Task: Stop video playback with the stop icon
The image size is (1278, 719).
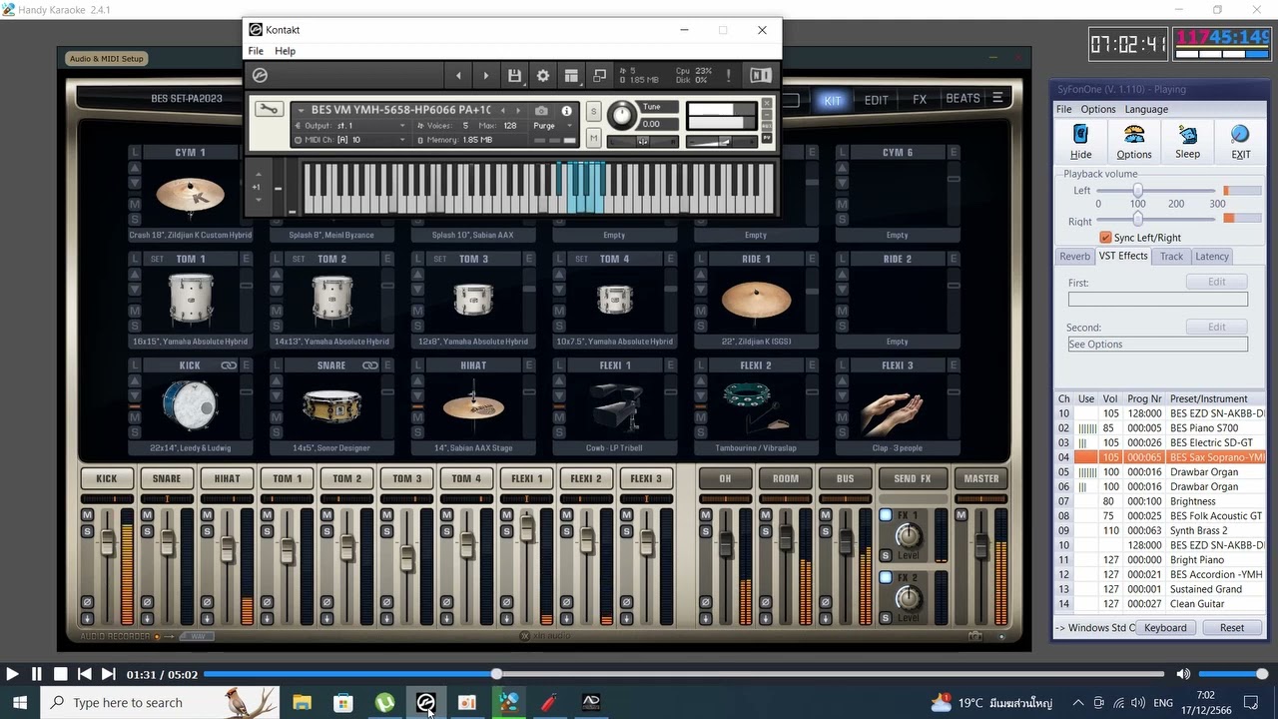Action: point(60,674)
